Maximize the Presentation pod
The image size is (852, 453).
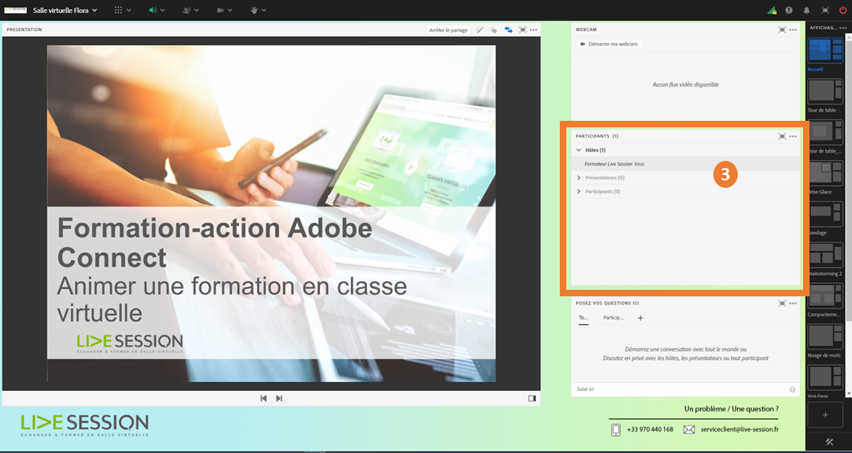click(x=523, y=30)
